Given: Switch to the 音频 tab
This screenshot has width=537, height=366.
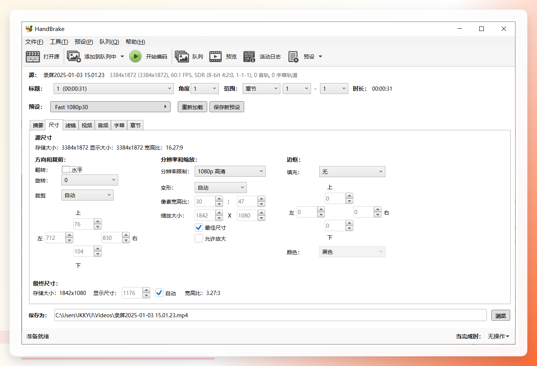Looking at the screenshot, I should pos(103,125).
